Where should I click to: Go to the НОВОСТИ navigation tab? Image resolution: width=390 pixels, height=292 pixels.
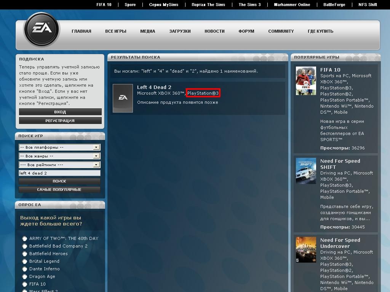tap(214, 31)
